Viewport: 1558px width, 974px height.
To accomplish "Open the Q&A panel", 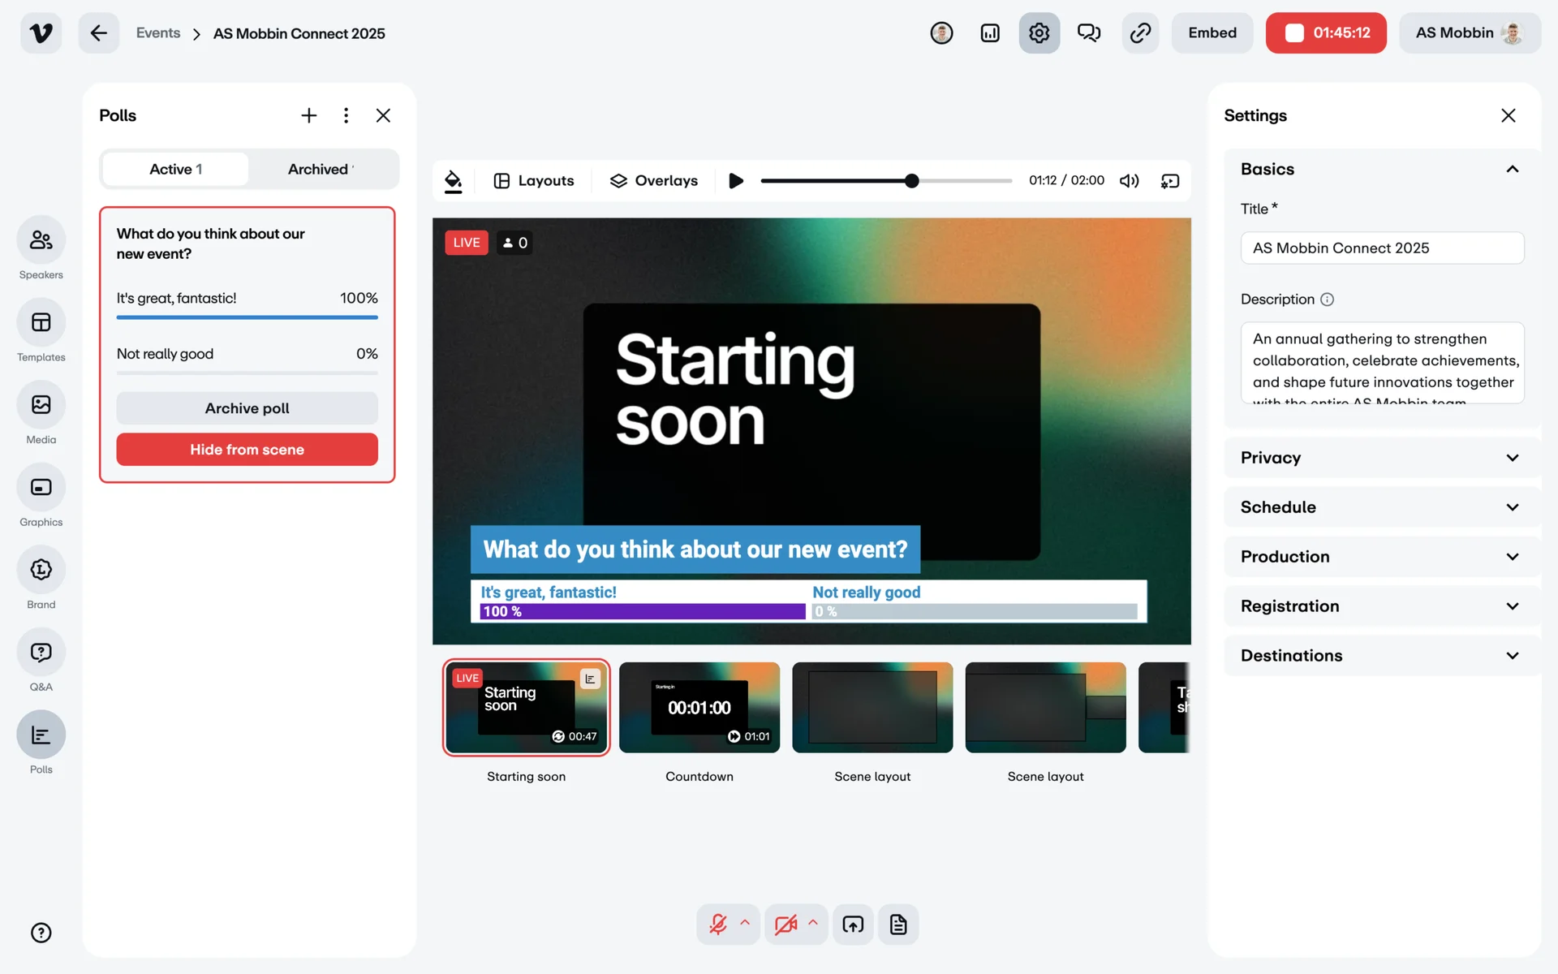I will click(41, 653).
